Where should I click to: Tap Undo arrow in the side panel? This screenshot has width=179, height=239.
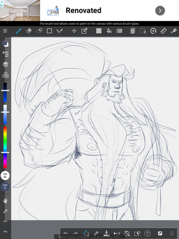pyautogui.click(x=5, y=231)
